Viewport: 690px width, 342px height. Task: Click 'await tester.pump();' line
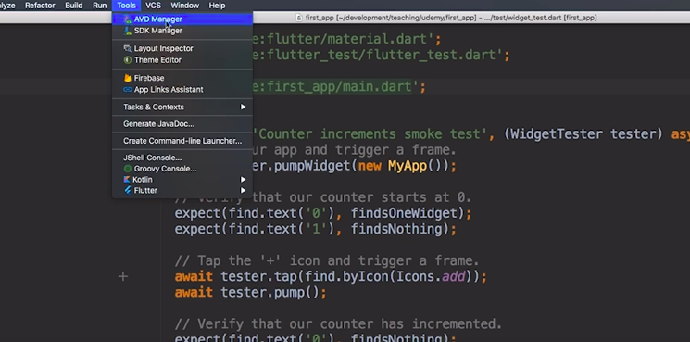pos(251,293)
